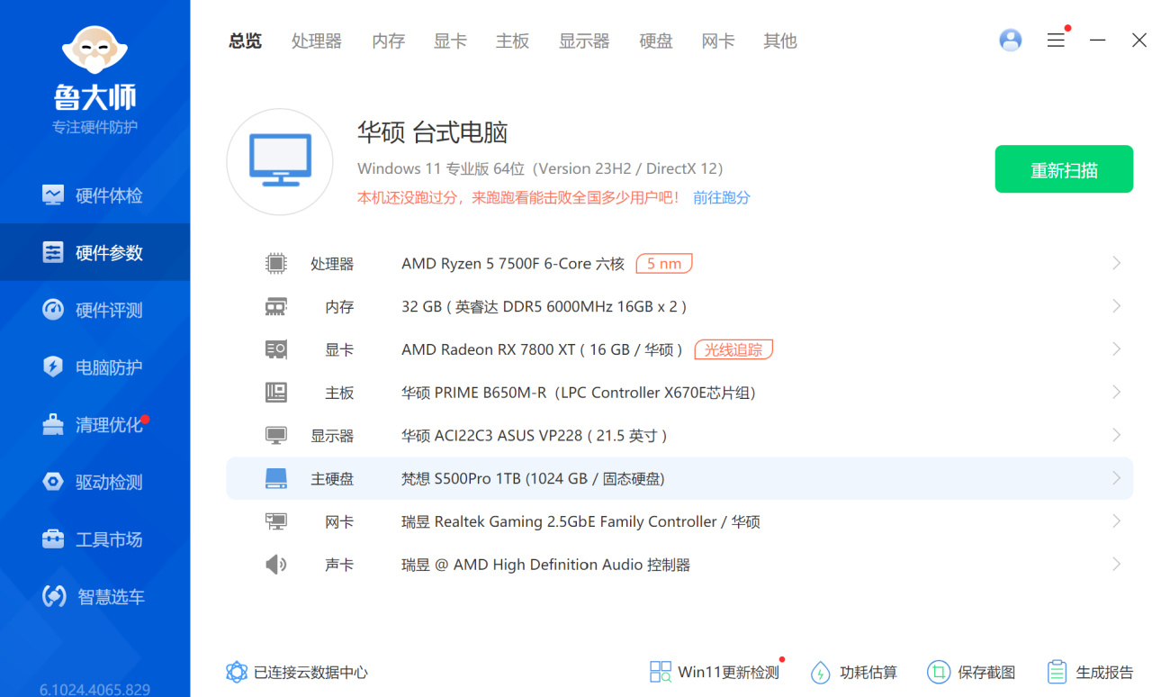Click the desktop computer icon

coord(280,162)
